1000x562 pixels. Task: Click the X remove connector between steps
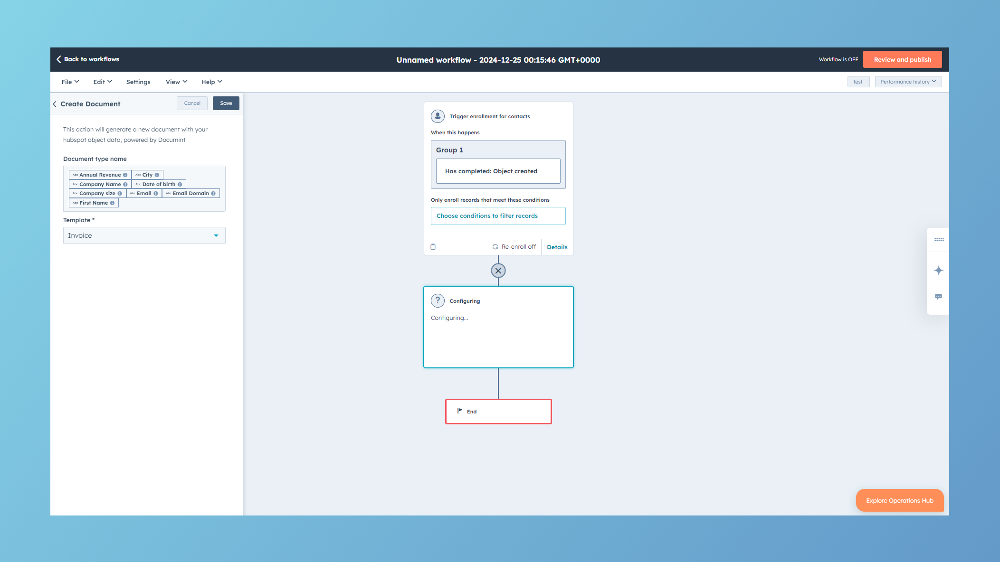tap(498, 271)
